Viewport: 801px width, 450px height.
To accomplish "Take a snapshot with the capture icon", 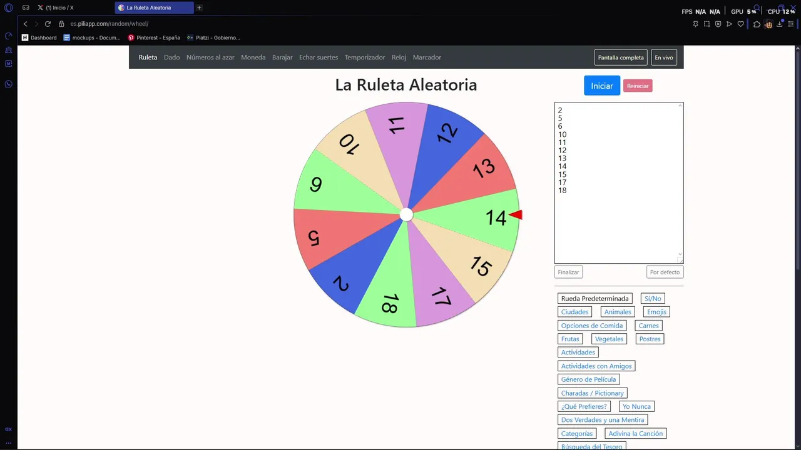I will (x=707, y=24).
